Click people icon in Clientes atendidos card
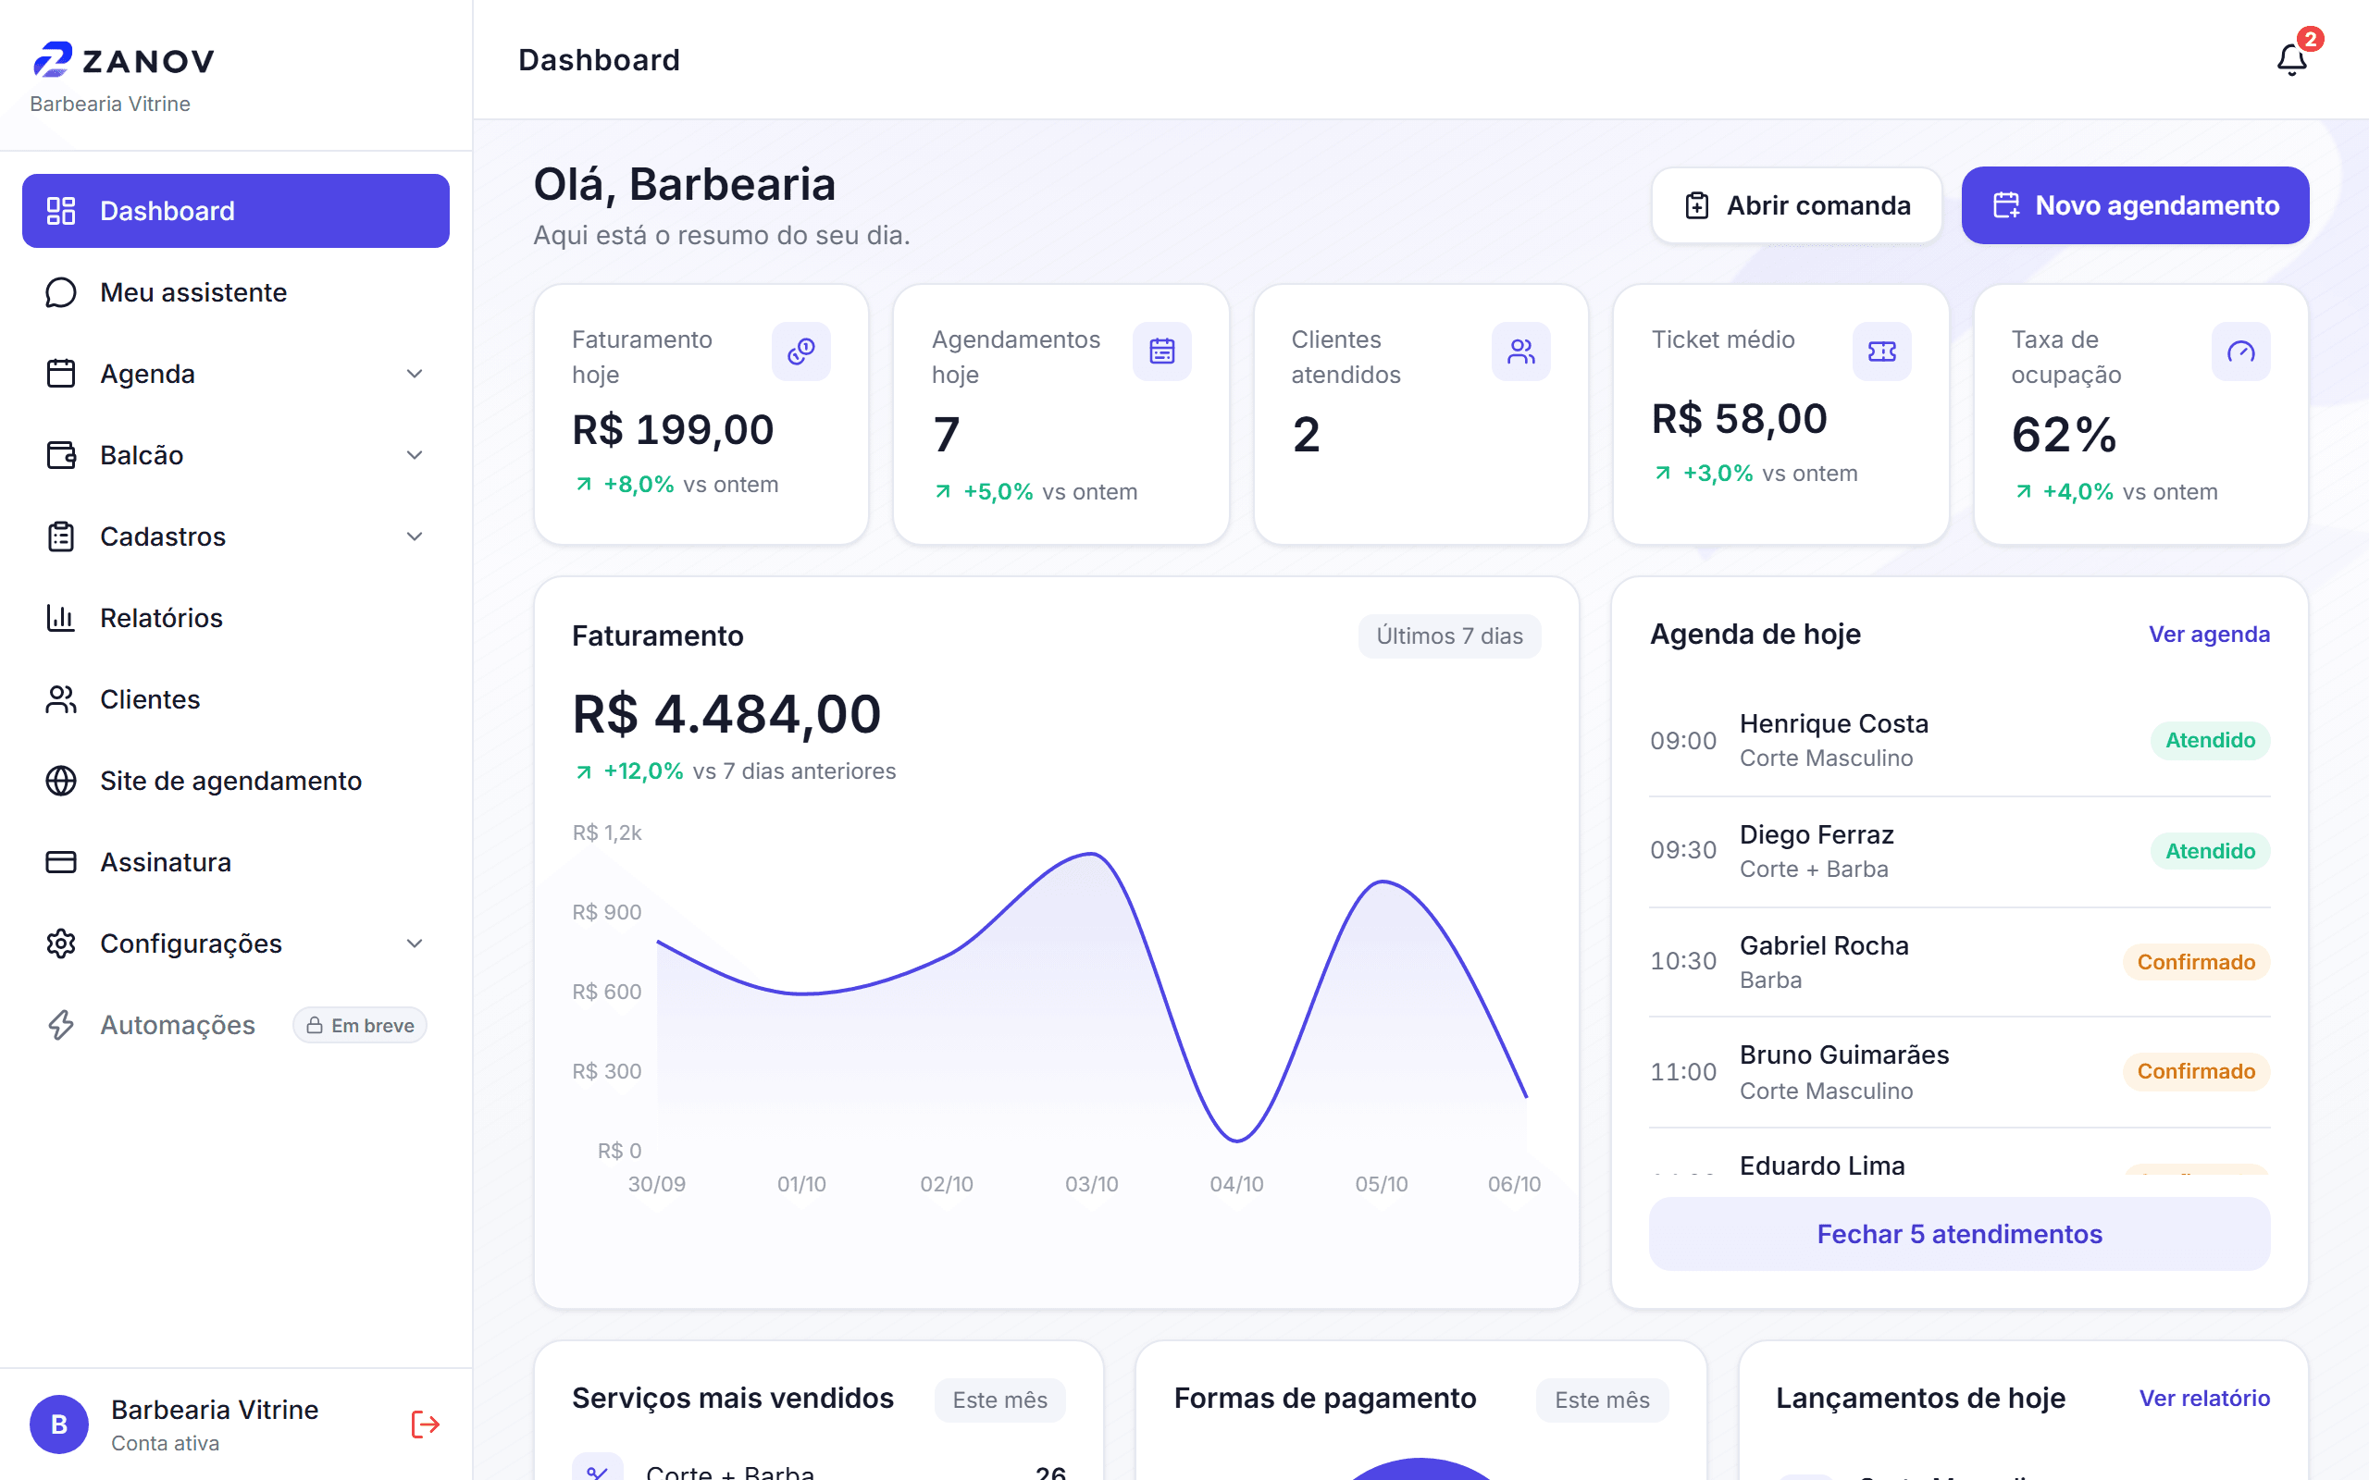 click(1521, 351)
